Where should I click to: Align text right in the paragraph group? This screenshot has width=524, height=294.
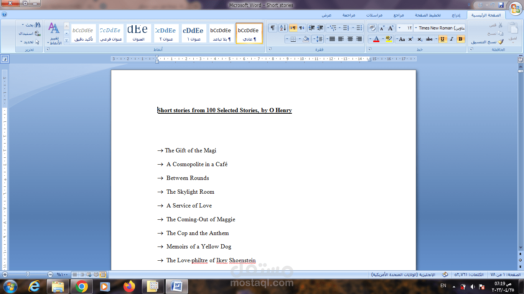[359, 39]
